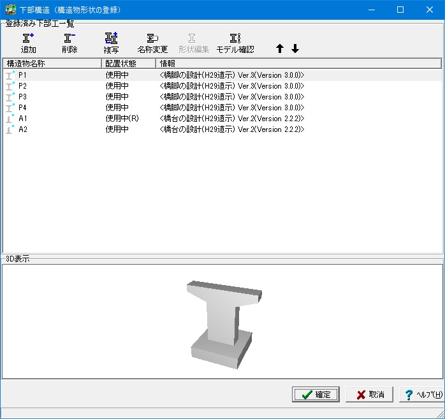Click the 追加 (add structure) toolbar icon
Screen dimensions: 445x419
point(28,43)
